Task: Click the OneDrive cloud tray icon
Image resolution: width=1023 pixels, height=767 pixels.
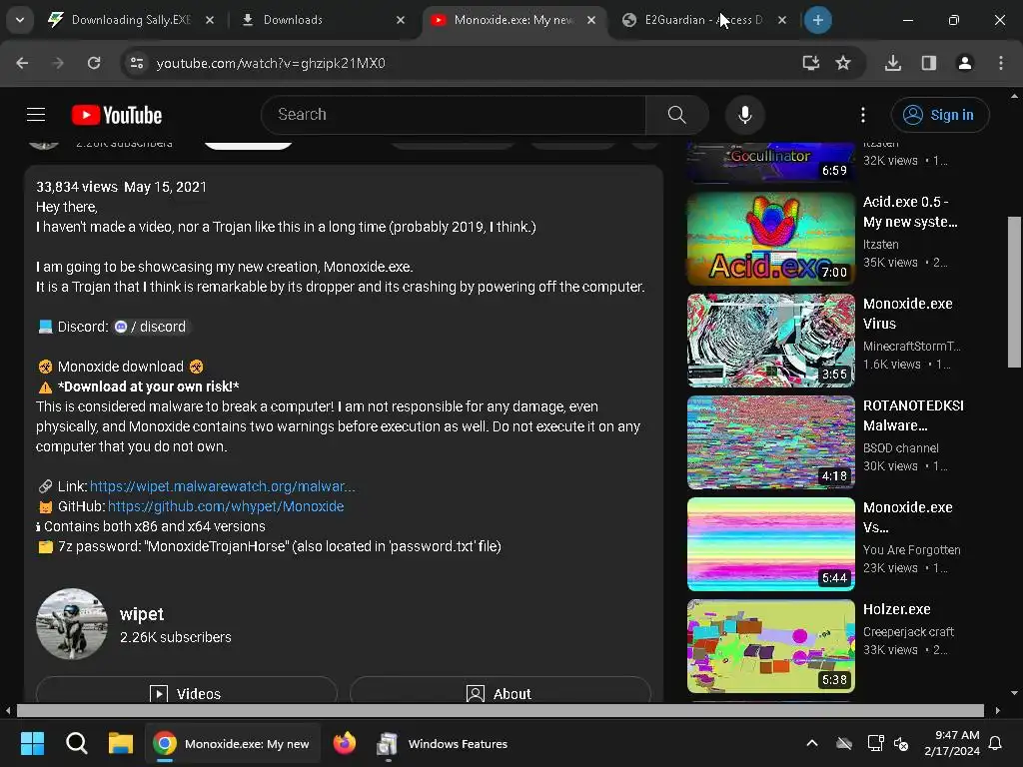Action: [844, 743]
